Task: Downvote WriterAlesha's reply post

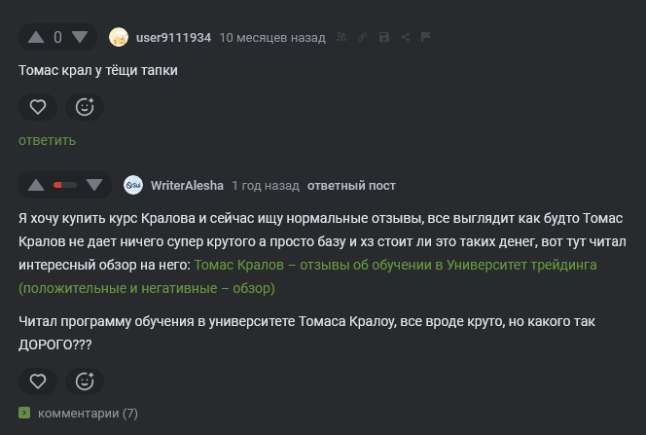Action: pyautogui.click(x=94, y=185)
